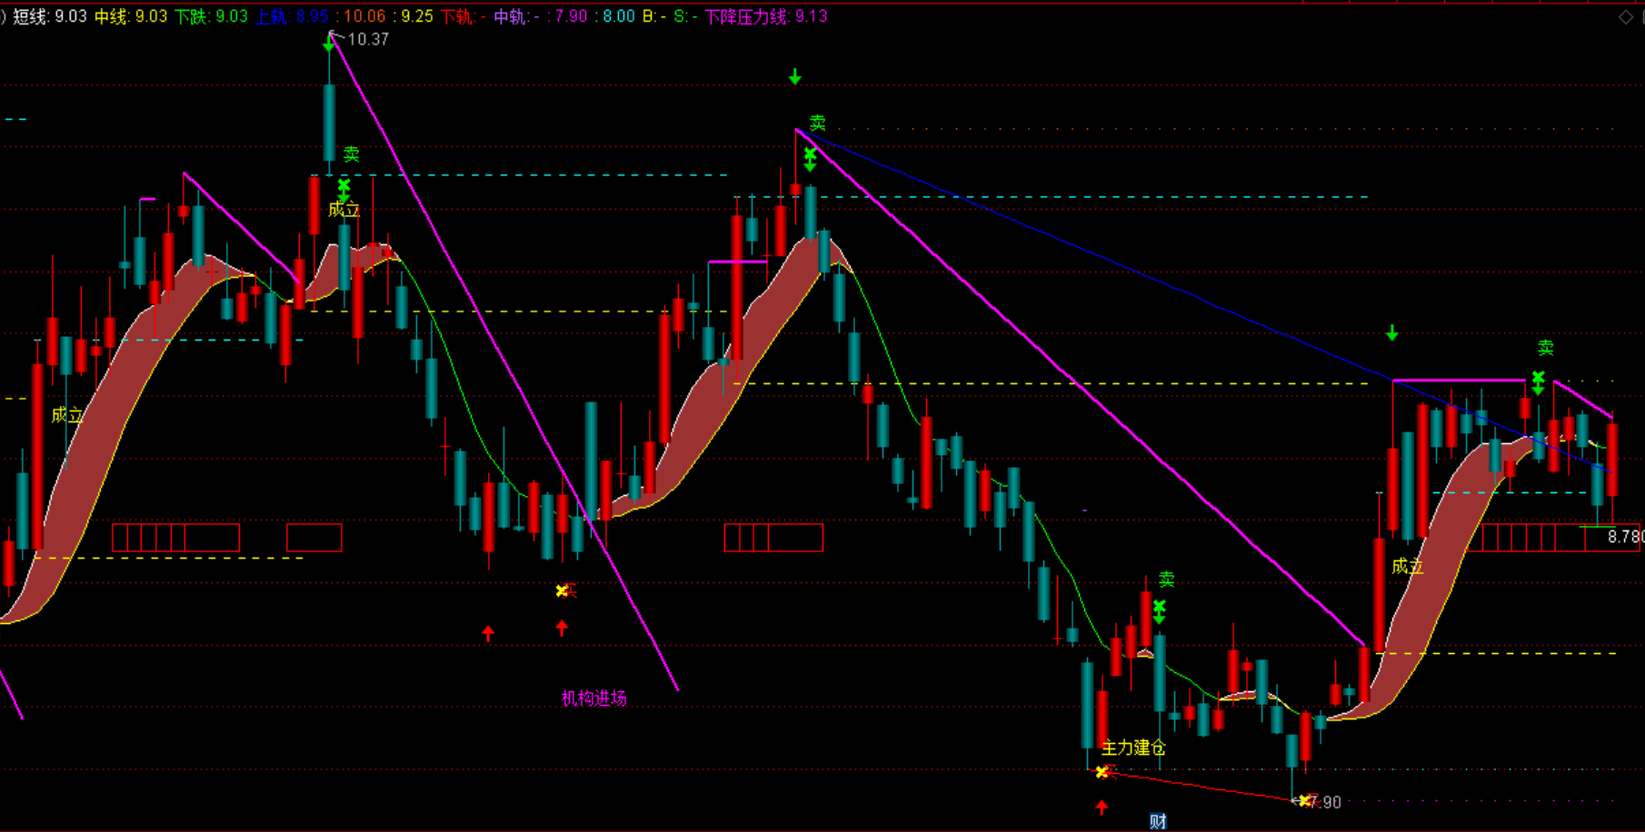Viewport: 1645px width, 832px height.
Task: Click the red up arrow below the 主力建仓 buy marker
Action: click(x=1102, y=807)
